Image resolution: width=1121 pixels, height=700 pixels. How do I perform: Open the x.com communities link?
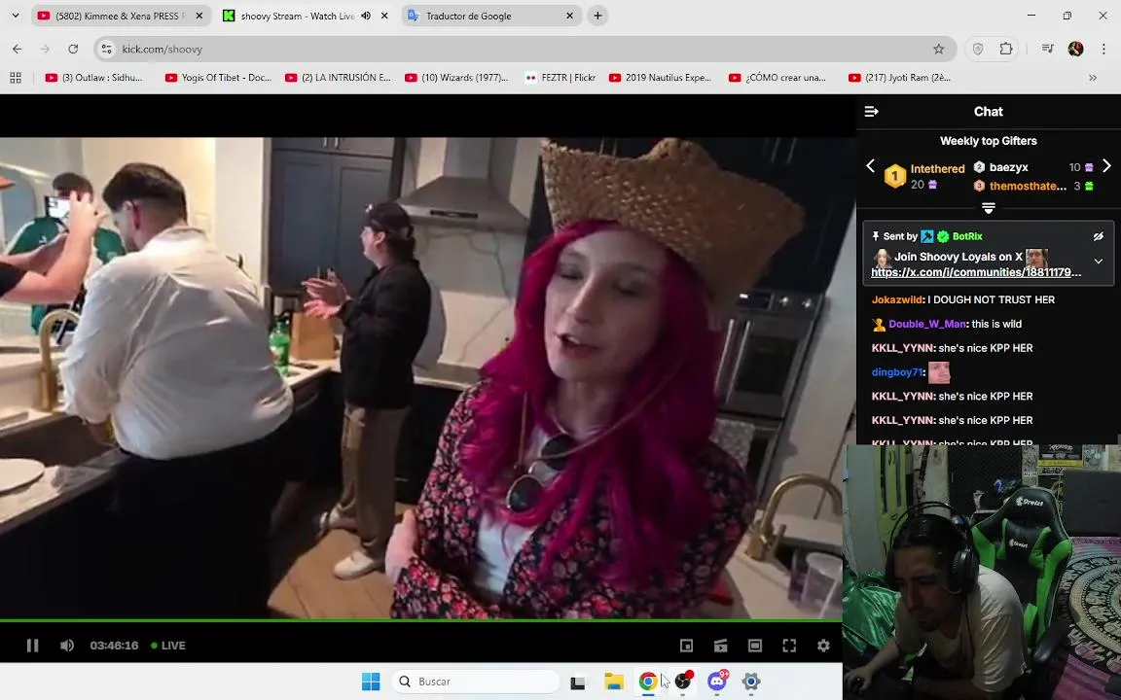pyautogui.click(x=976, y=272)
